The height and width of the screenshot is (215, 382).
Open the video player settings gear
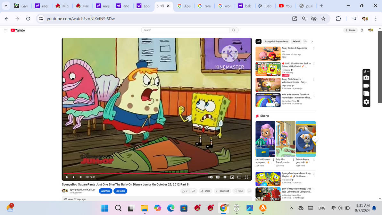tap(225, 177)
